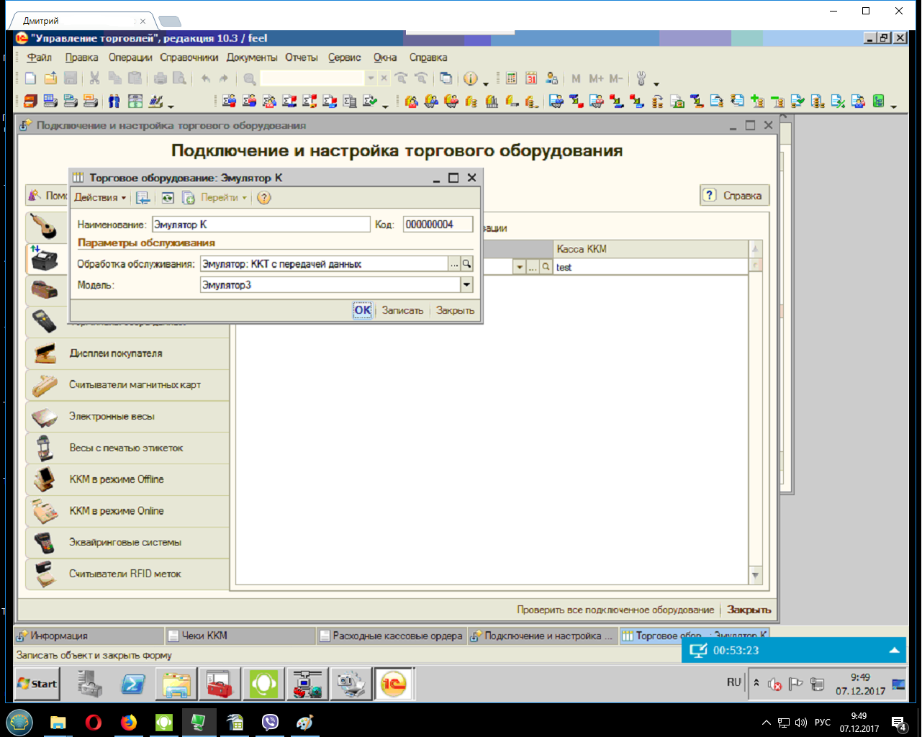
Task: Click the magnifier icon next to Обработка обслуживания
Action: click(x=466, y=264)
